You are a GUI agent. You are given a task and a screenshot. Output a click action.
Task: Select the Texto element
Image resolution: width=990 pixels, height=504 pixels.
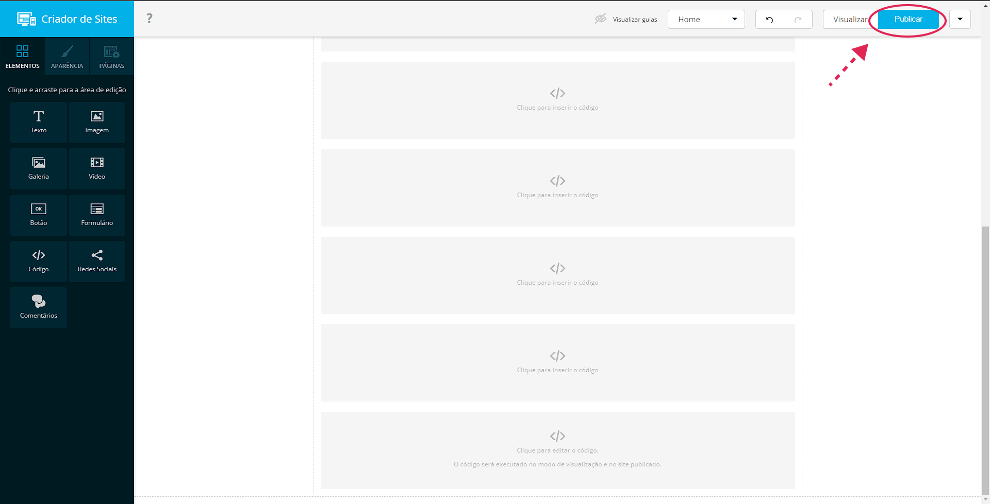(x=39, y=123)
